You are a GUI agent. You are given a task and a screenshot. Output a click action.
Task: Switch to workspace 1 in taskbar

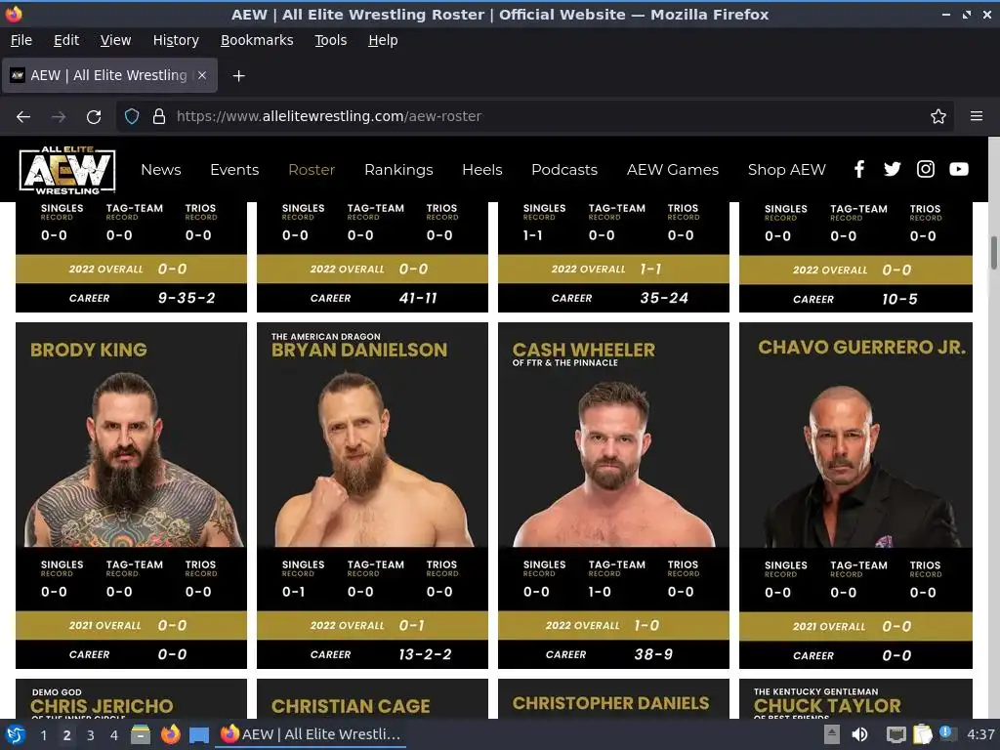pyautogui.click(x=43, y=734)
